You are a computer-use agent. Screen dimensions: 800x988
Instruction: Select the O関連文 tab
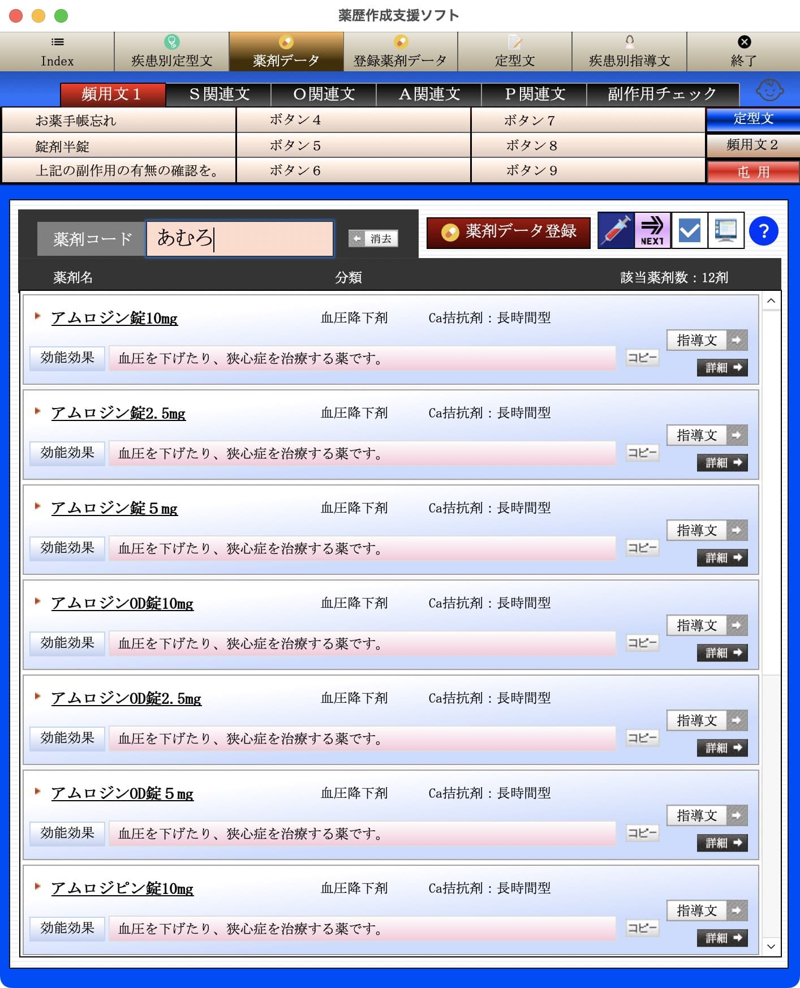tap(324, 94)
